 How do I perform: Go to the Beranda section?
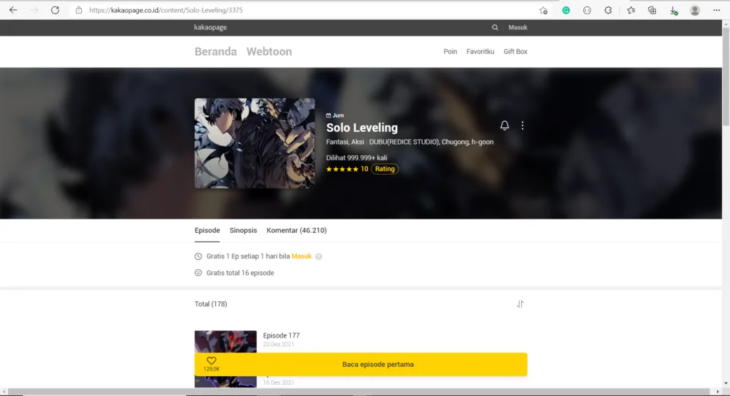click(x=215, y=52)
